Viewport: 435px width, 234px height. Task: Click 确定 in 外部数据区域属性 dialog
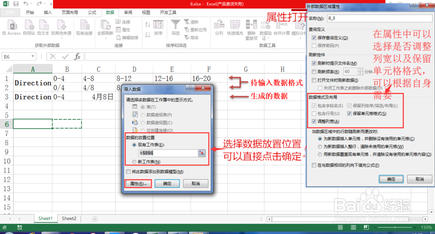(391, 179)
